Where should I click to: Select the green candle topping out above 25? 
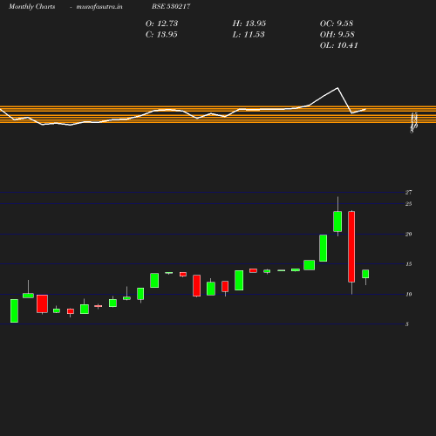click(x=337, y=221)
